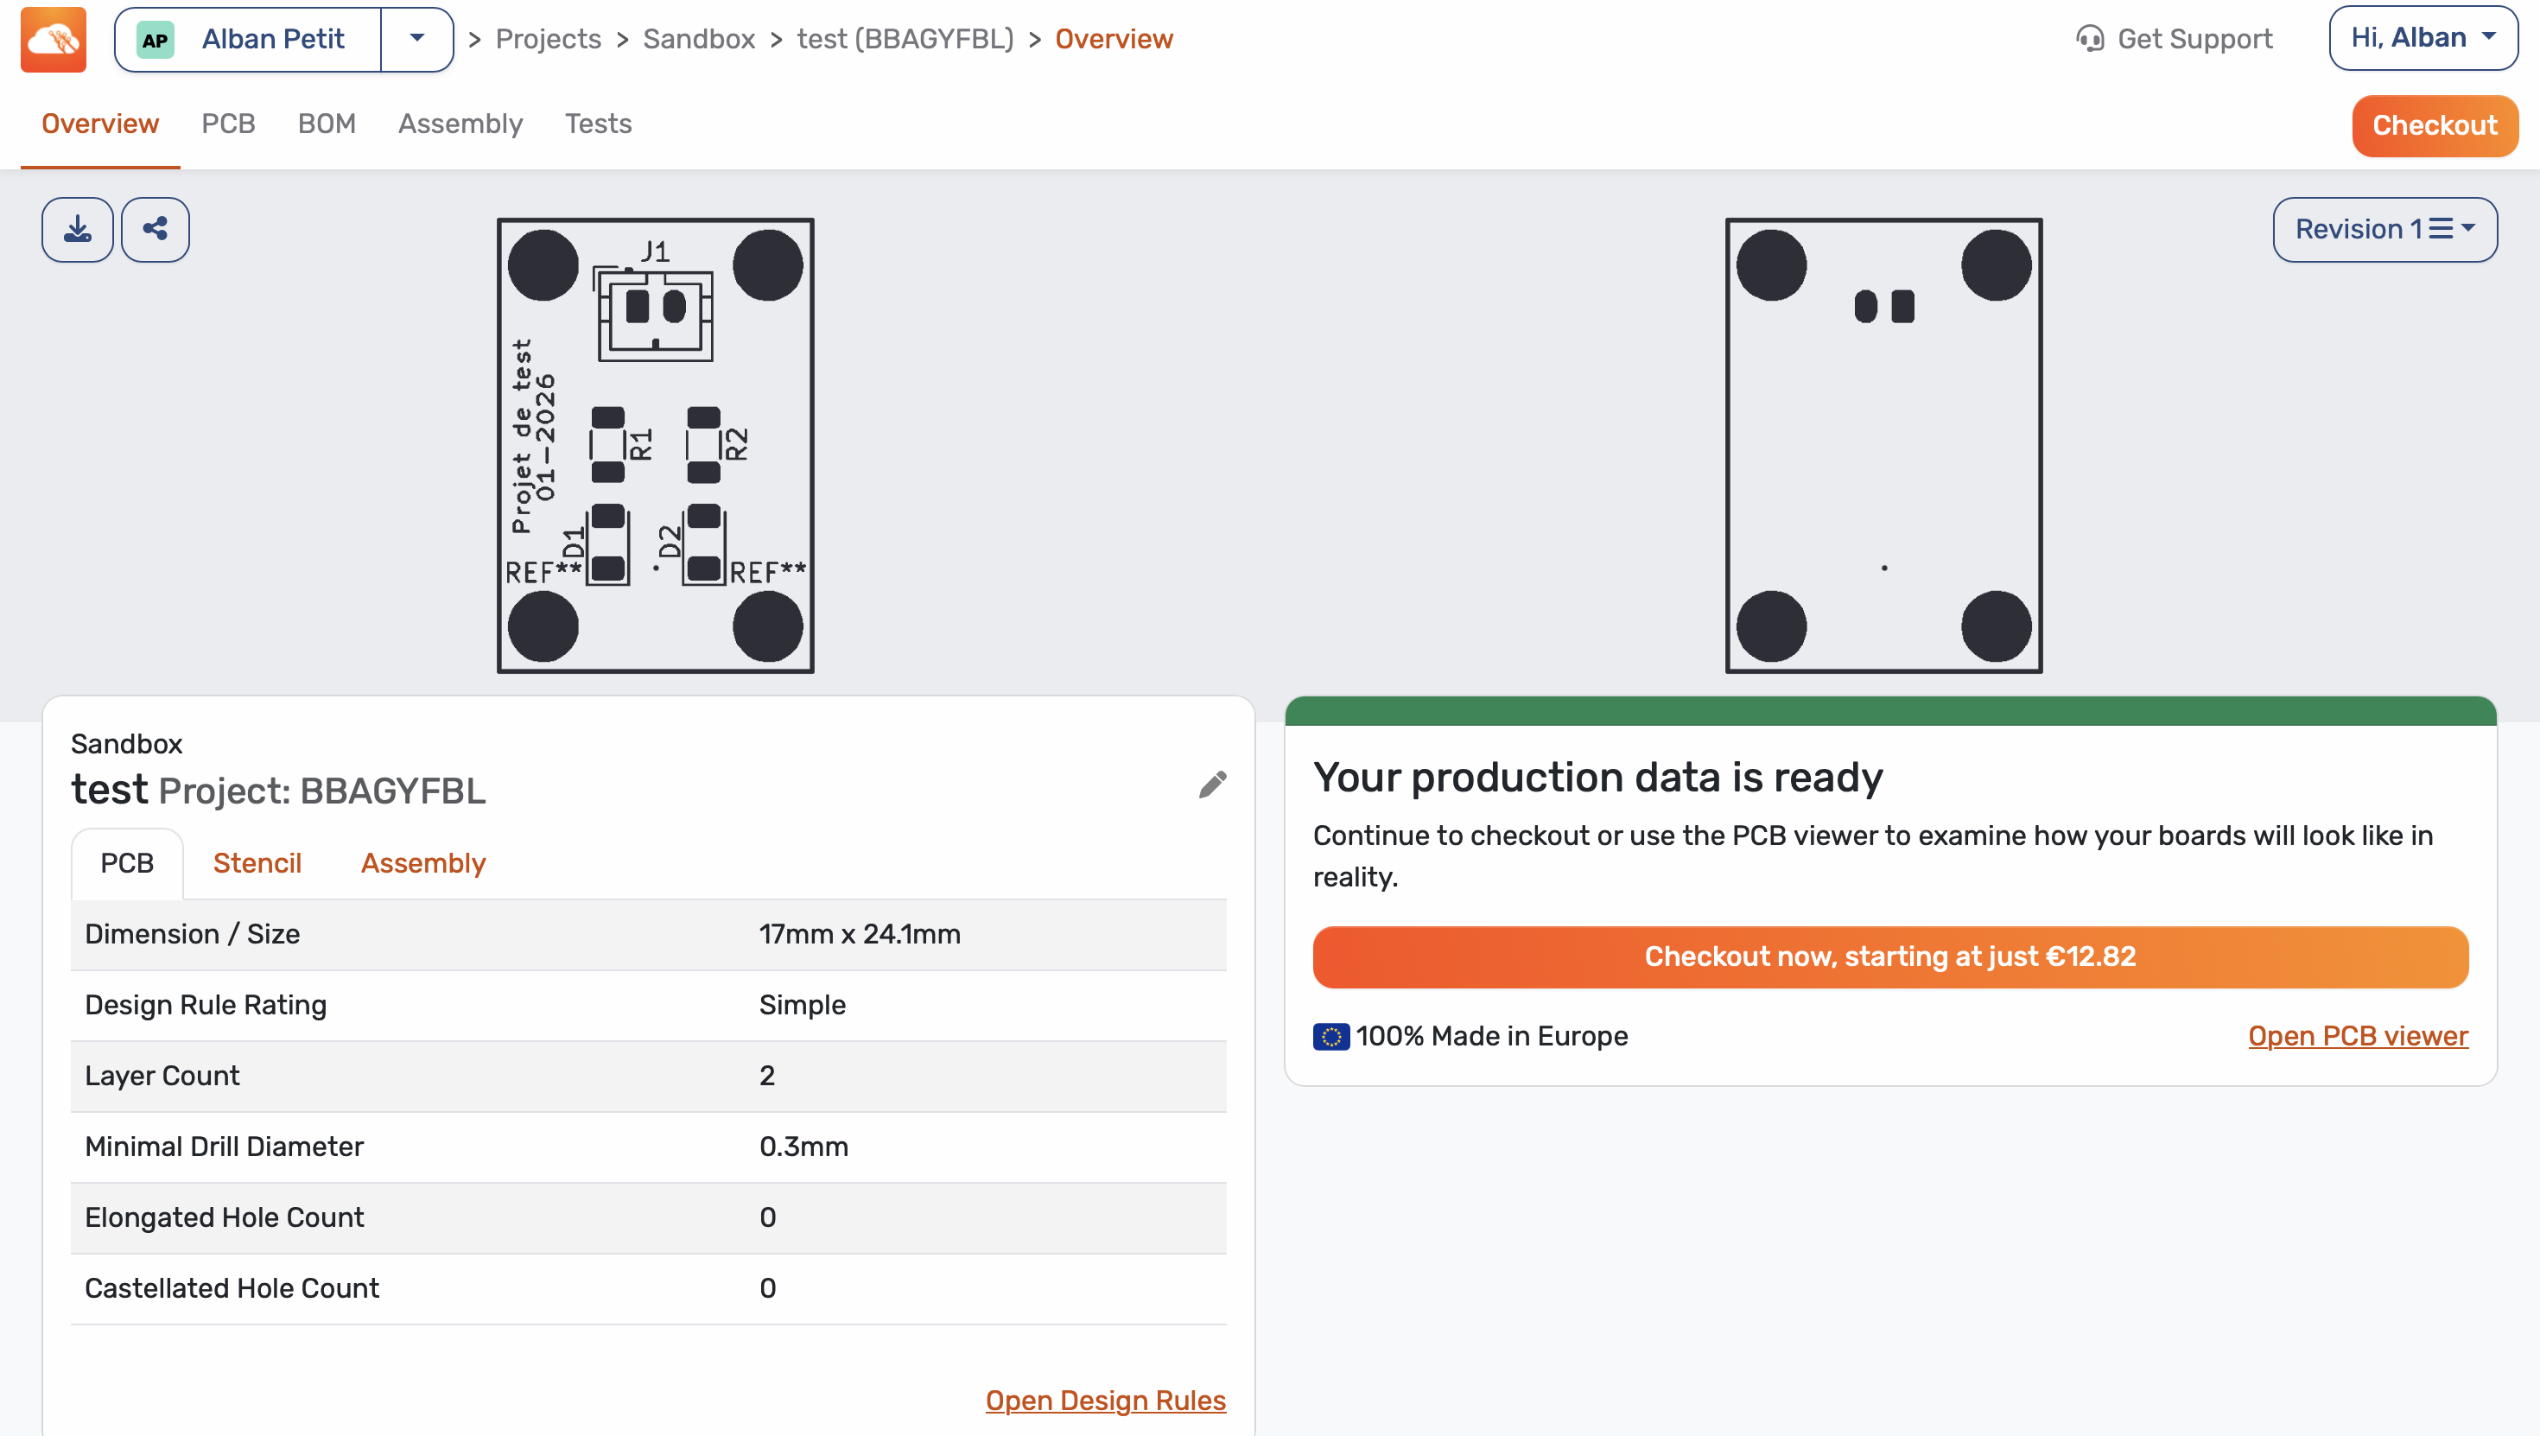Click the Sandbox breadcrumb
The height and width of the screenshot is (1436, 2540).
coord(698,40)
